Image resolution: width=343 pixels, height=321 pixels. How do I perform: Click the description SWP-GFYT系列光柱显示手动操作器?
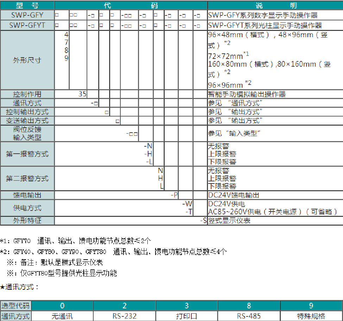265,25
